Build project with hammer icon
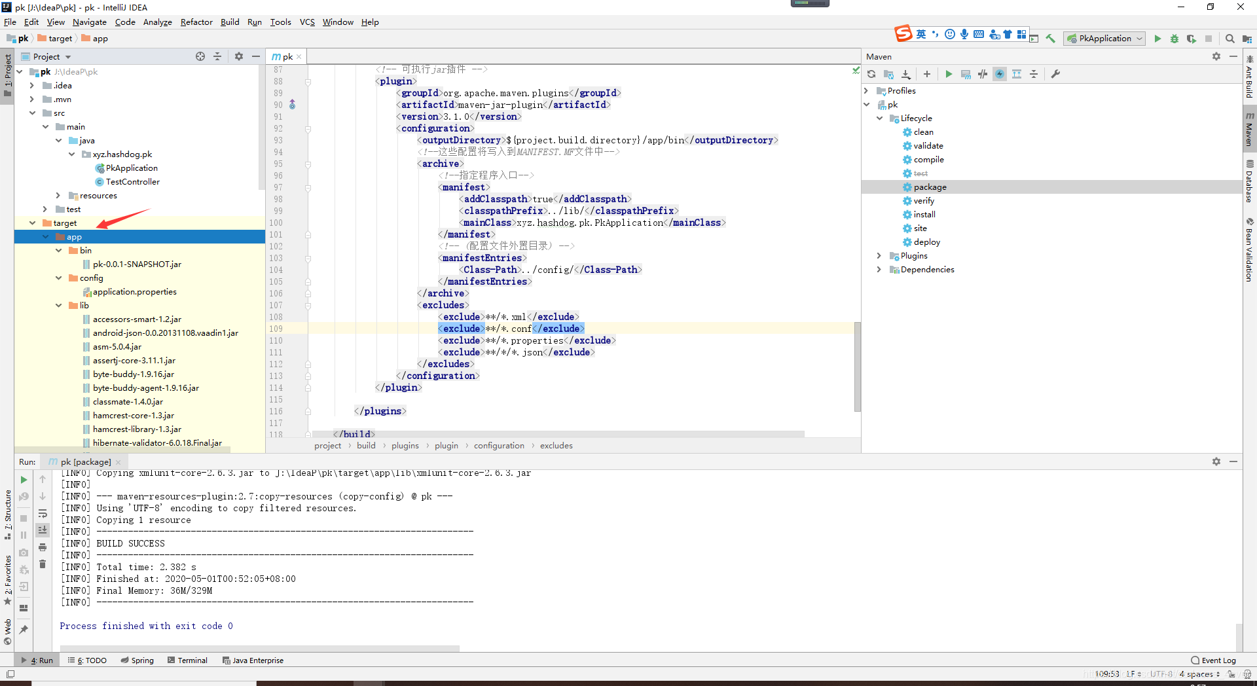Image resolution: width=1257 pixels, height=686 pixels. [1051, 39]
